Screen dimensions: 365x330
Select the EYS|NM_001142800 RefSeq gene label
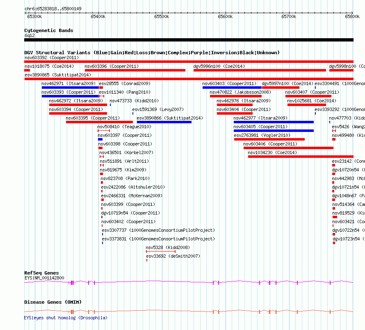tap(44, 278)
